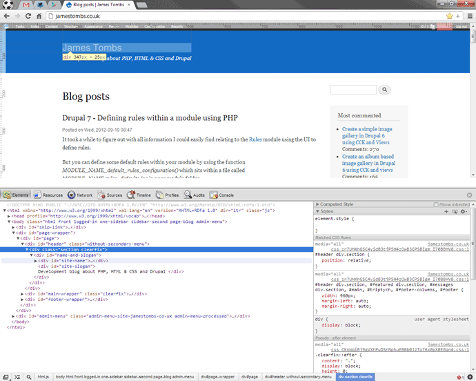
Task: Open the Audits panel in DevTools
Action: [x=195, y=195]
